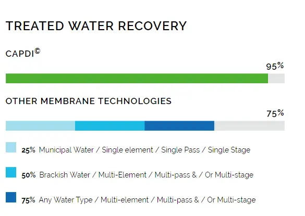Click the green CAPDI recovery bar
305x216 pixels.
click(x=137, y=78)
